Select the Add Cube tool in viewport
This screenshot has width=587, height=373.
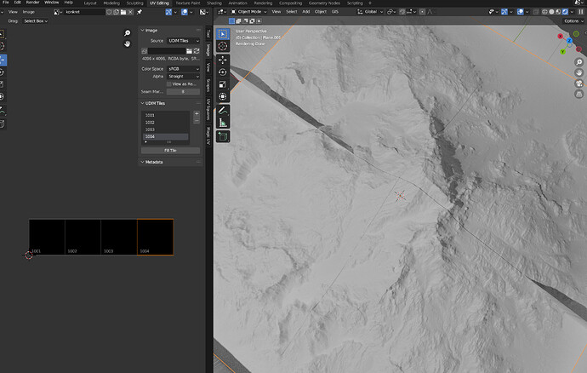tap(223, 136)
